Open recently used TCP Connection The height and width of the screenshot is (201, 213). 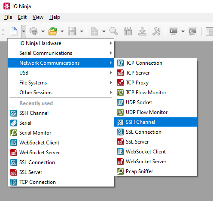[x=61, y=182]
